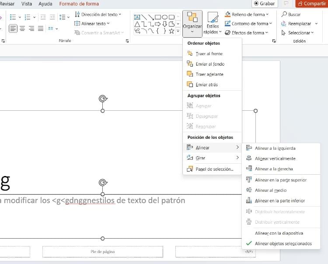
Task: Select Traer al frente from the menu
Action: (209, 54)
